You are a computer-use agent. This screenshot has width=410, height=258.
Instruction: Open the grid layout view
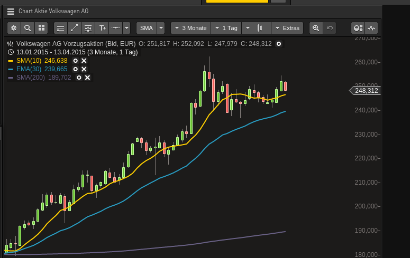click(41, 28)
